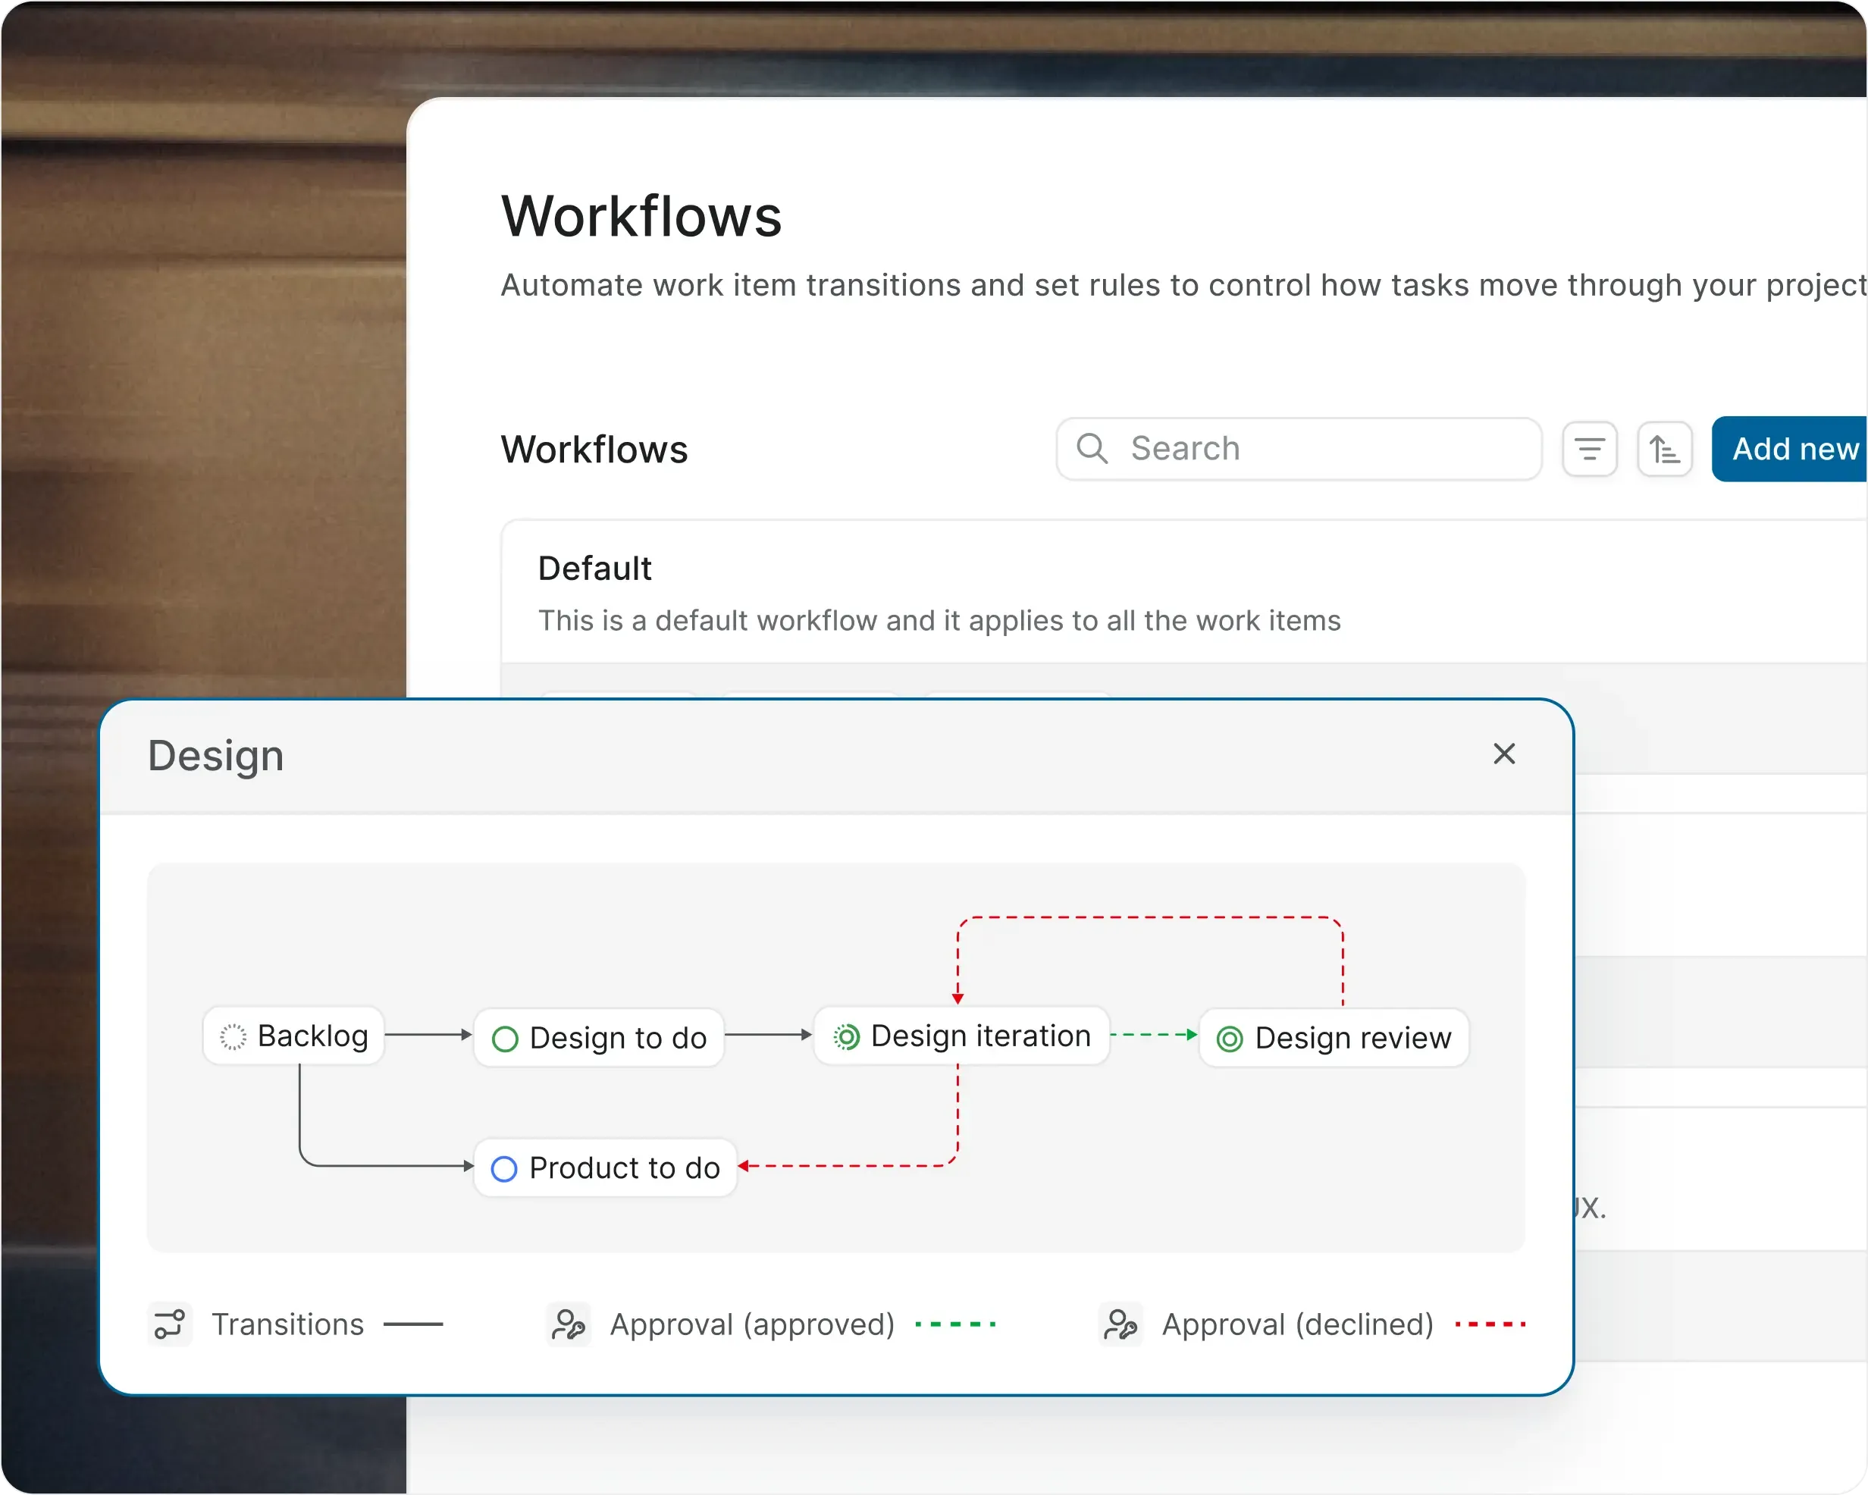Click the Transitions legend icon
Screen dimensions: 1868x1495
tap(170, 1324)
